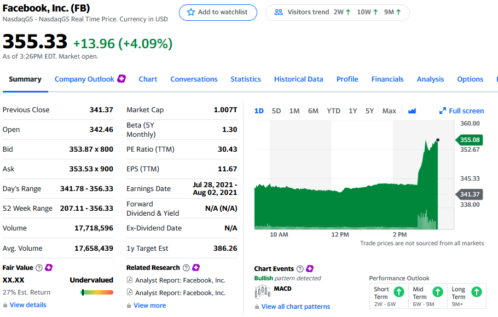Switch to the Statistics tab

point(246,79)
